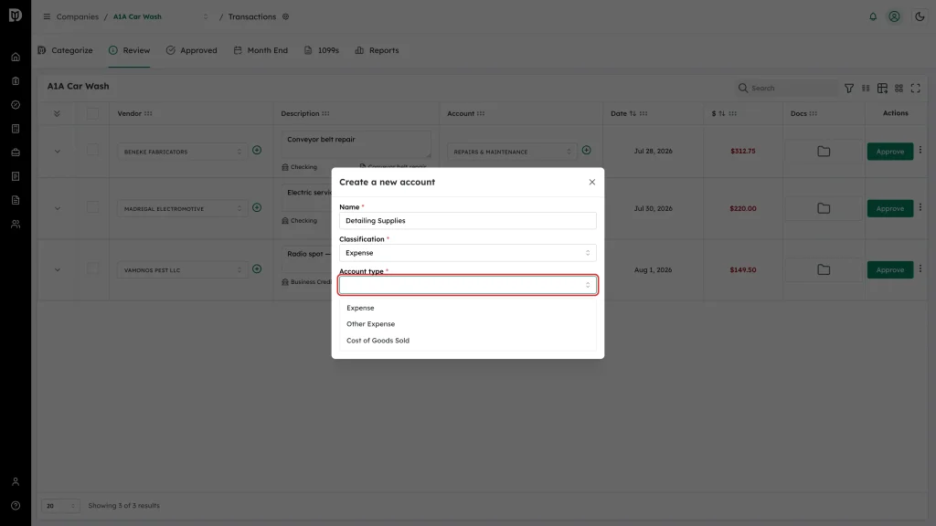Toggle the hamburger menu next to Companies
This screenshot has width=936, height=526.
tap(47, 16)
